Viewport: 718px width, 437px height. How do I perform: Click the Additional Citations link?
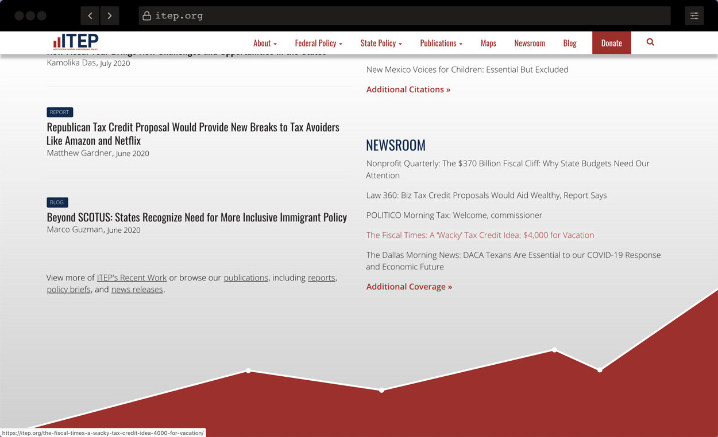click(x=408, y=89)
